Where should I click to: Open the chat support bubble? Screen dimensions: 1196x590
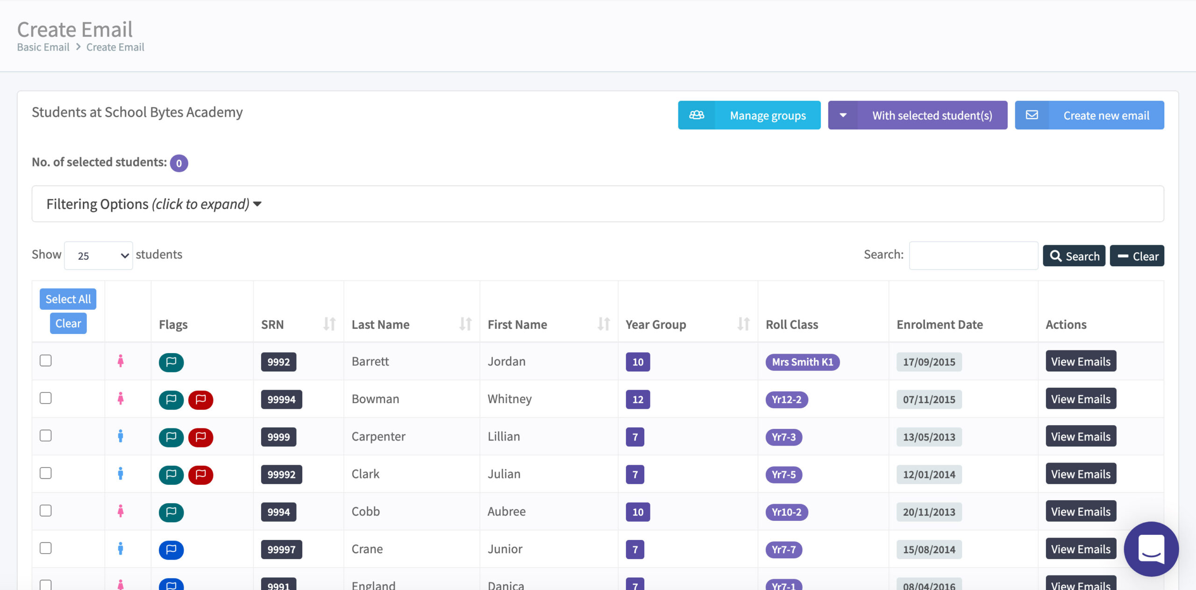1151,549
